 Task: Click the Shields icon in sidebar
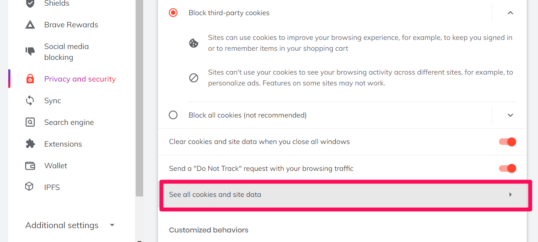pos(30,3)
